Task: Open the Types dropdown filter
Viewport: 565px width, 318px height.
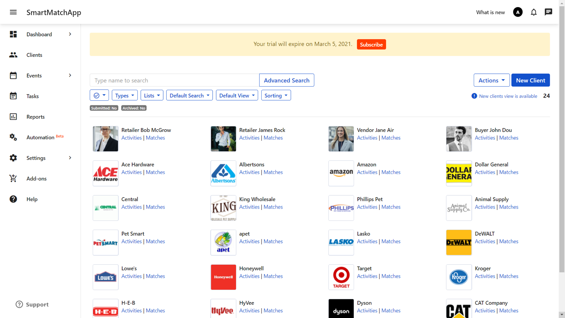Action: coord(124,95)
